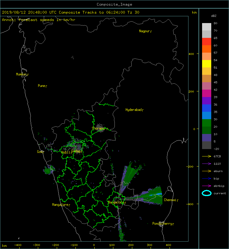Image resolution: width=229 pixels, height=249 pixels.
Task: Click the eburn arrow legend icon
Action: pyautogui.click(x=207, y=171)
